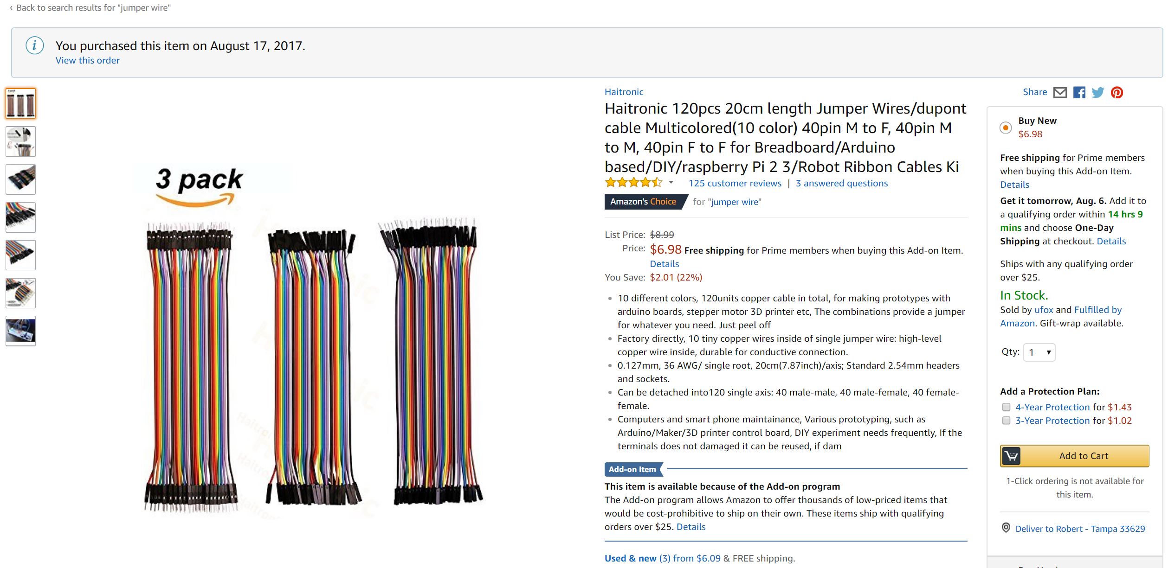
Task: Click the info icon in purchase notice
Action: click(35, 45)
